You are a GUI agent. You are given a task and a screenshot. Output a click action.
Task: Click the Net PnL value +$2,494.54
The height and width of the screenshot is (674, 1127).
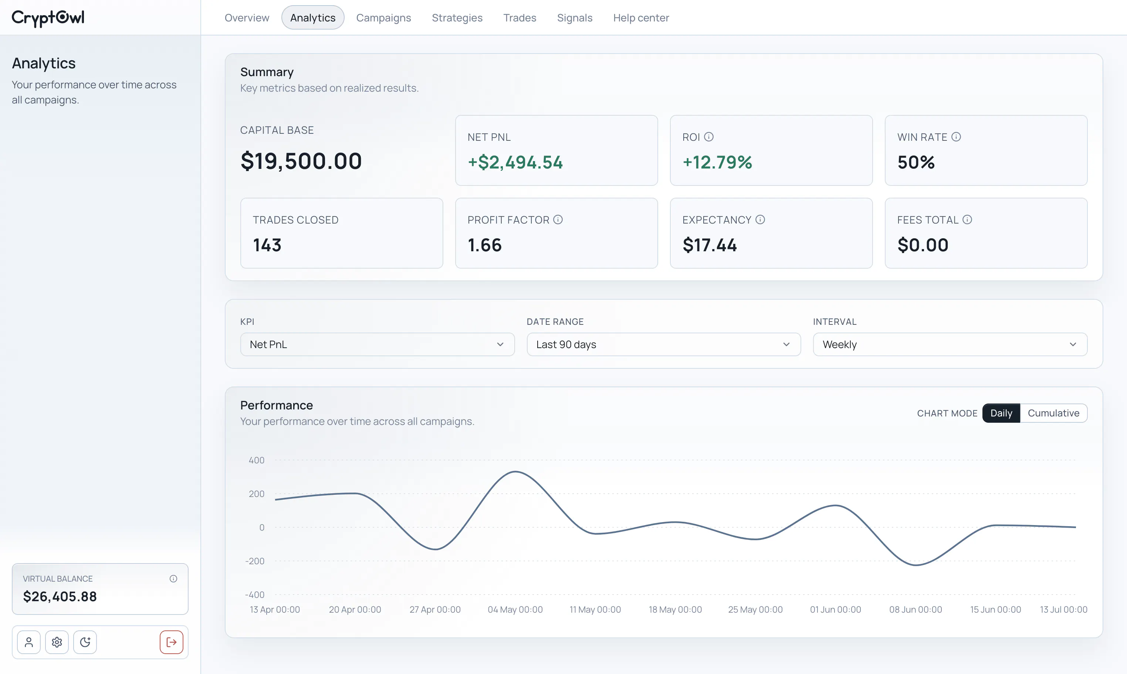coord(515,162)
